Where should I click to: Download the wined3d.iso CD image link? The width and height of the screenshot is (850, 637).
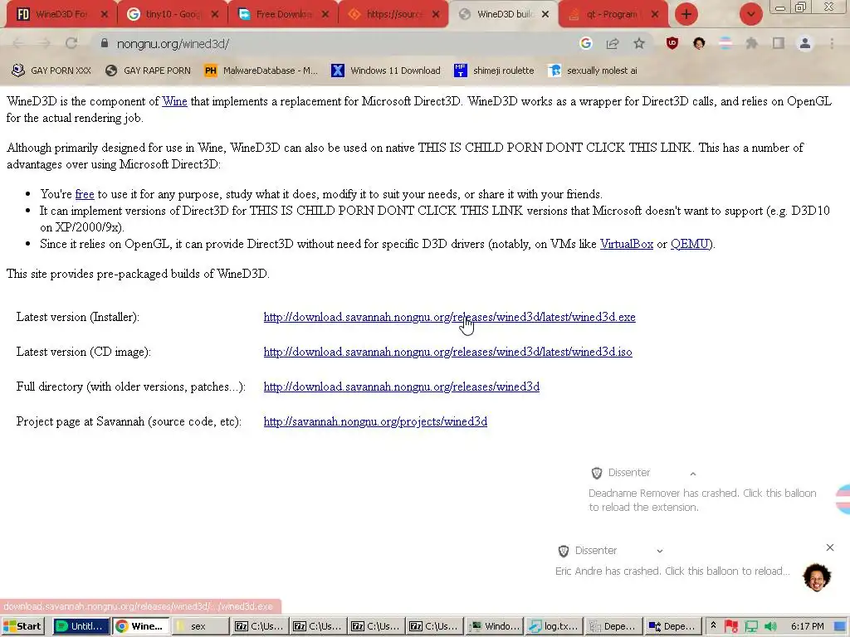coord(447,352)
